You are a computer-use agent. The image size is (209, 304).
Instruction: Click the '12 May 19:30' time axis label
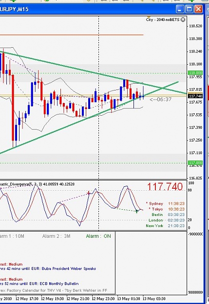coord(53,299)
